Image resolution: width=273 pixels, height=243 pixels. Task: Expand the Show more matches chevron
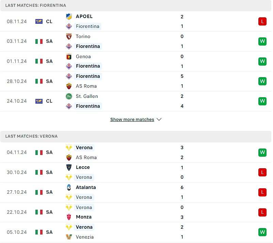(x=159, y=120)
